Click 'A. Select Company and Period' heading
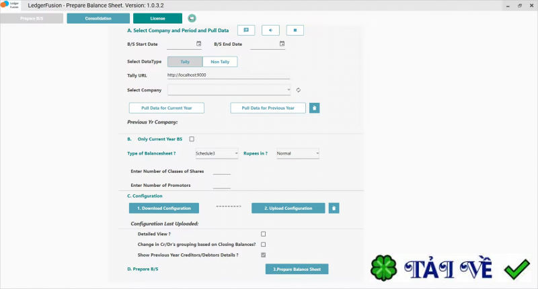The width and height of the screenshot is (538, 289). pyautogui.click(x=178, y=30)
